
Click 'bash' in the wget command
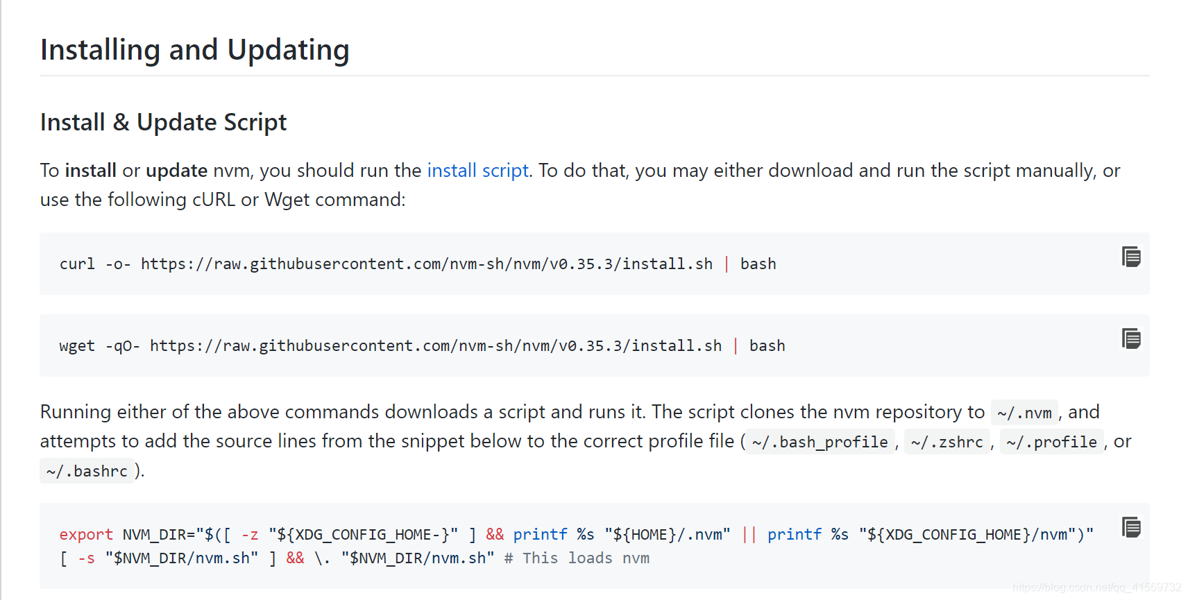[x=767, y=346]
